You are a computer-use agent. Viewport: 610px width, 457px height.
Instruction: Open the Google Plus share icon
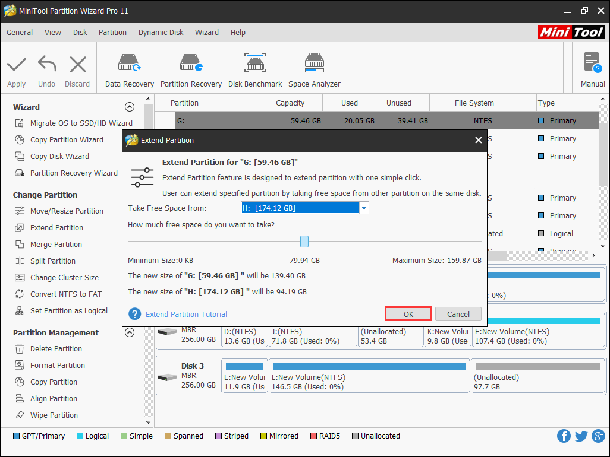coord(598,436)
